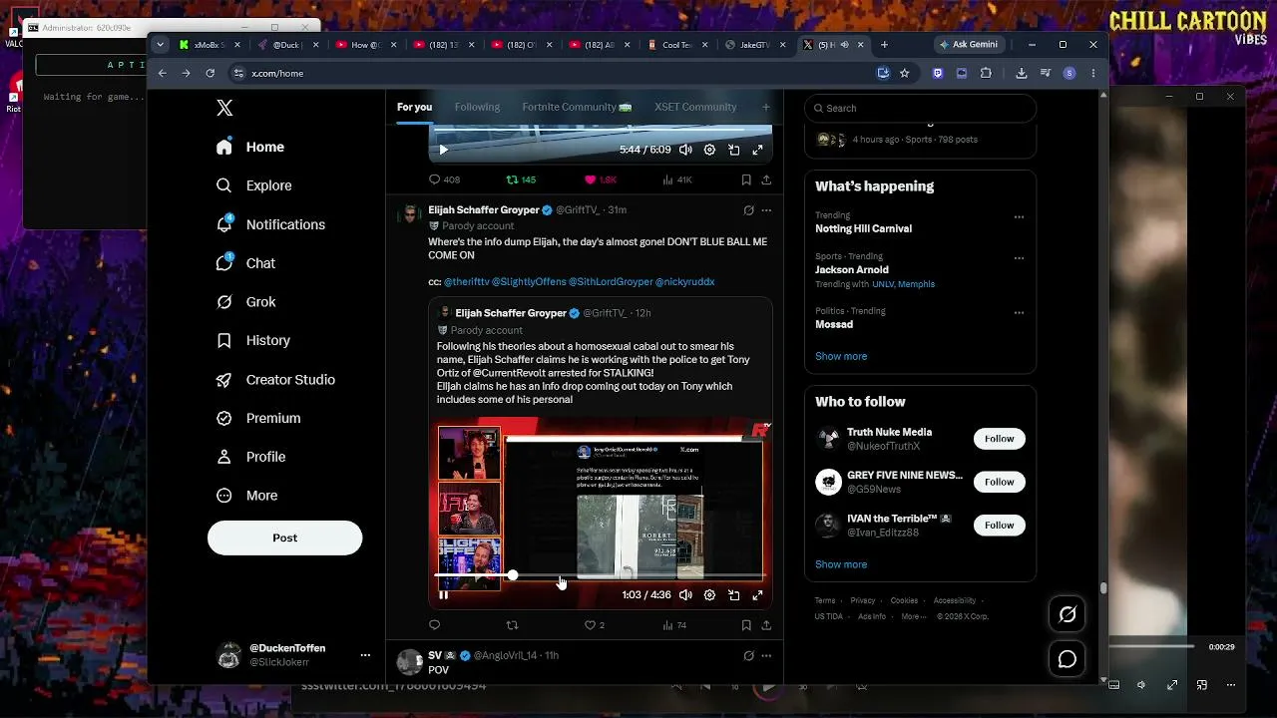Viewport: 1277px width, 718px height.
Task: Follow Truth Nuke Media
Action: (999, 439)
